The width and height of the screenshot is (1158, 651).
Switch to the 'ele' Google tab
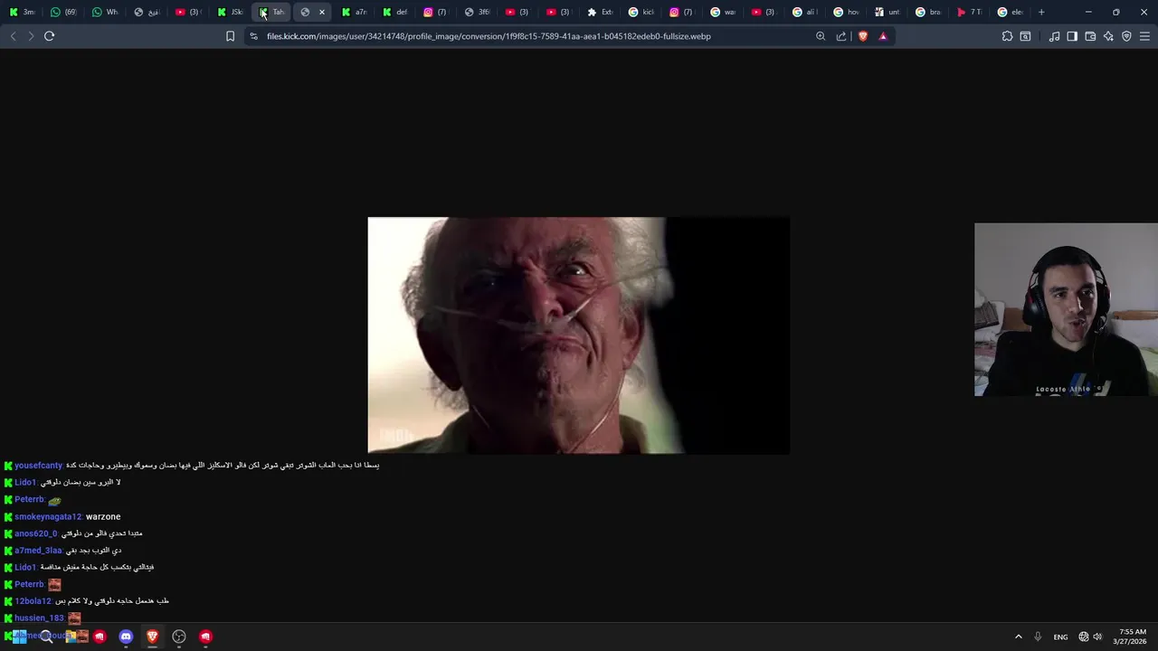[x=1011, y=12]
